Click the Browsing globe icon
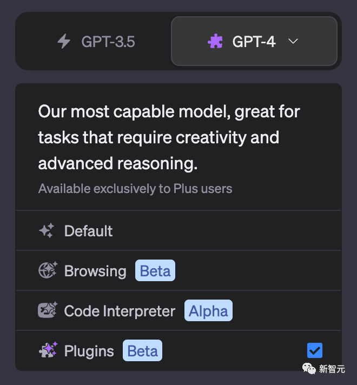357x385 pixels. tap(48, 270)
